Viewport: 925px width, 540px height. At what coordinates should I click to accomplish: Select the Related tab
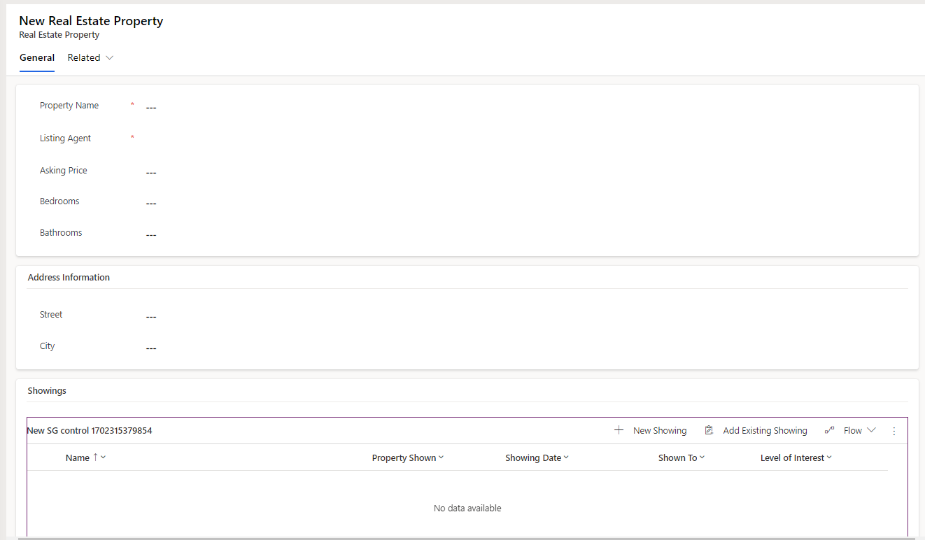83,57
